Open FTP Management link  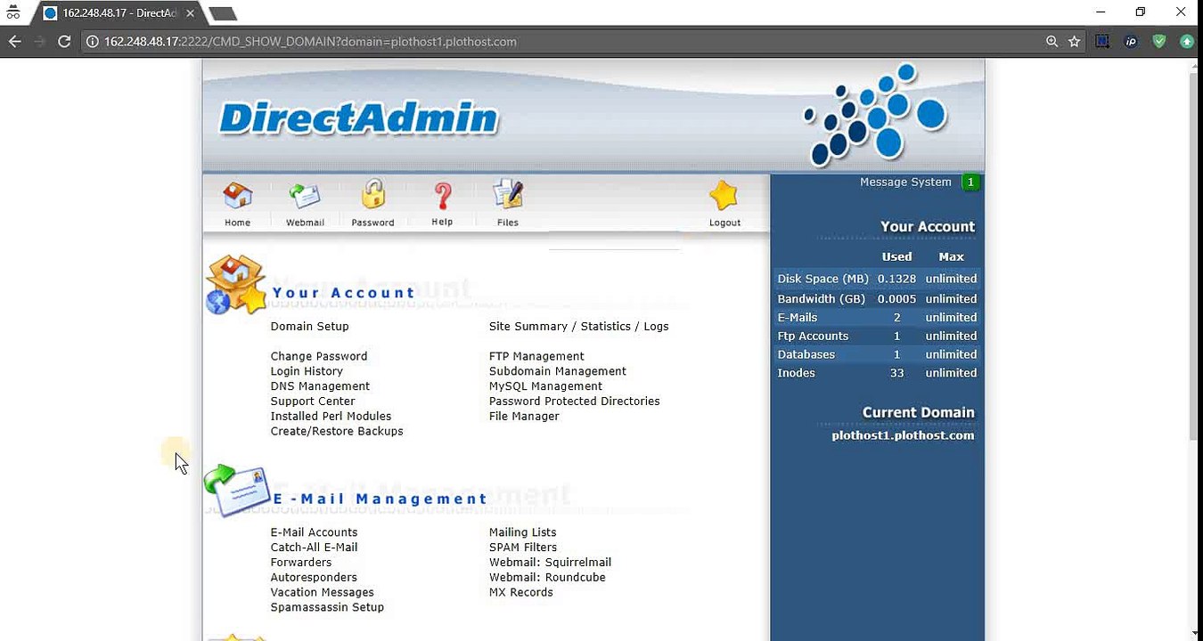(536, 356)
